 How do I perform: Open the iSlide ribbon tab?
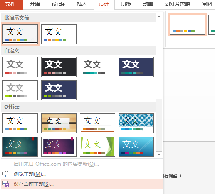[x=58, y=4]
